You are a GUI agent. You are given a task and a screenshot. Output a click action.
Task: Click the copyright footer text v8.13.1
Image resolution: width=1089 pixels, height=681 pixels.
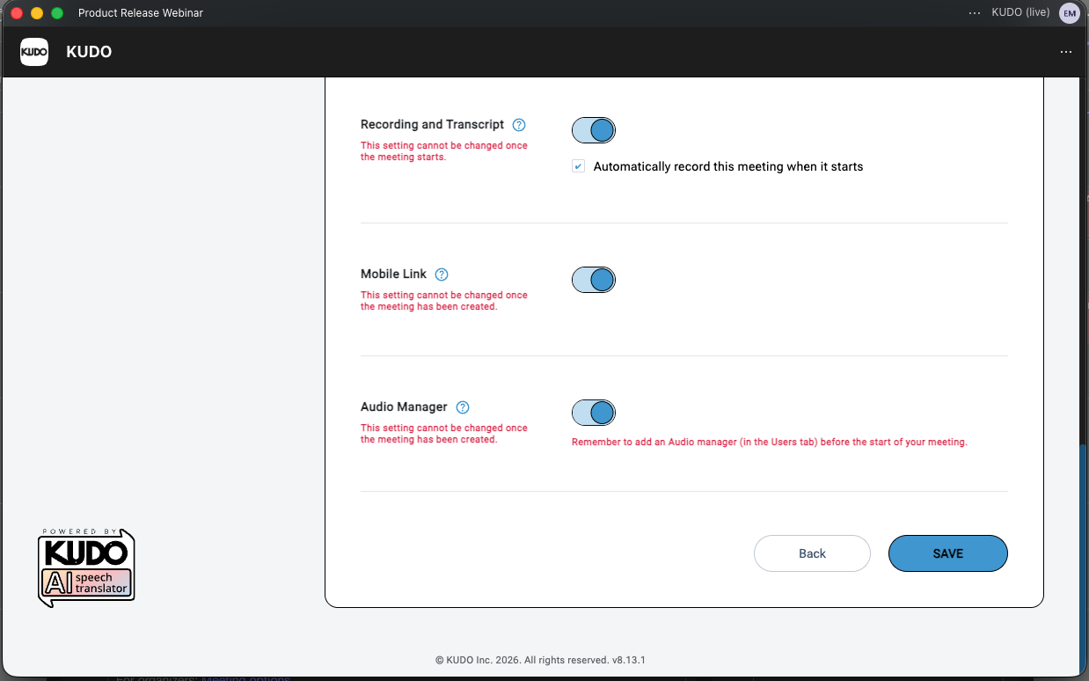pos(541,660)
